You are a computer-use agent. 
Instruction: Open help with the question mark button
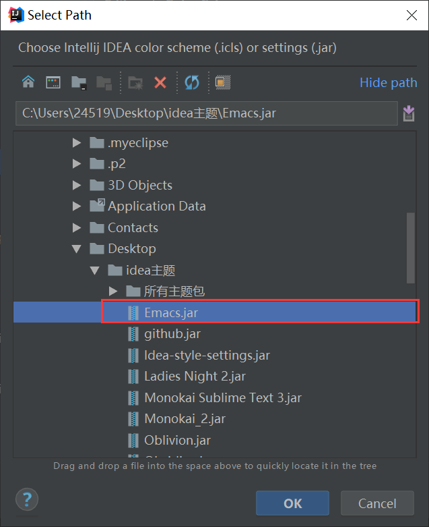27,499
